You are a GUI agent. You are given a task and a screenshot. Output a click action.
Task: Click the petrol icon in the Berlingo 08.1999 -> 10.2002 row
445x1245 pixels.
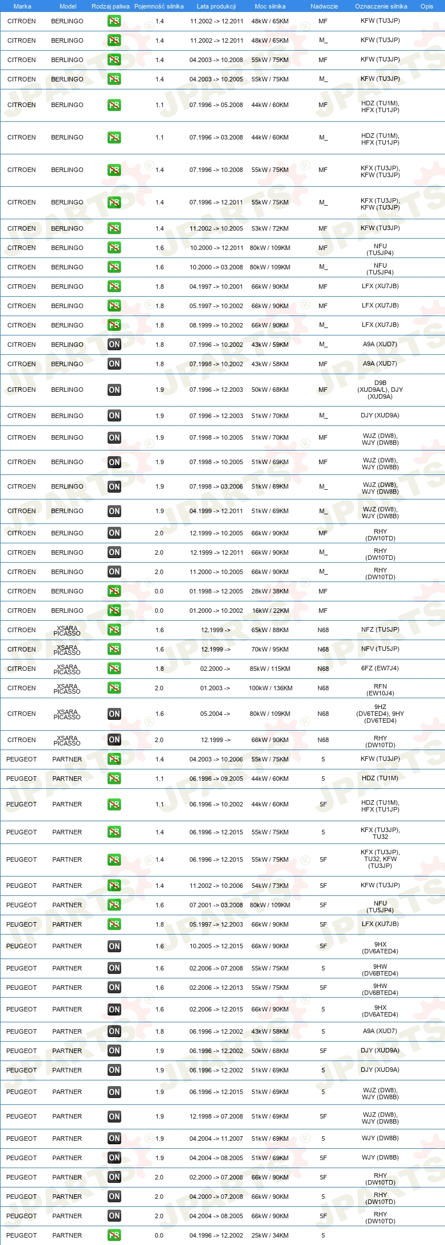click(x=114, y=325)
